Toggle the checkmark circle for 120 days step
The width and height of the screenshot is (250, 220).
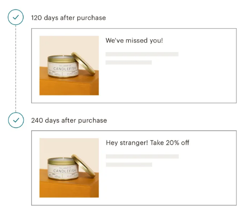point(16,17)
